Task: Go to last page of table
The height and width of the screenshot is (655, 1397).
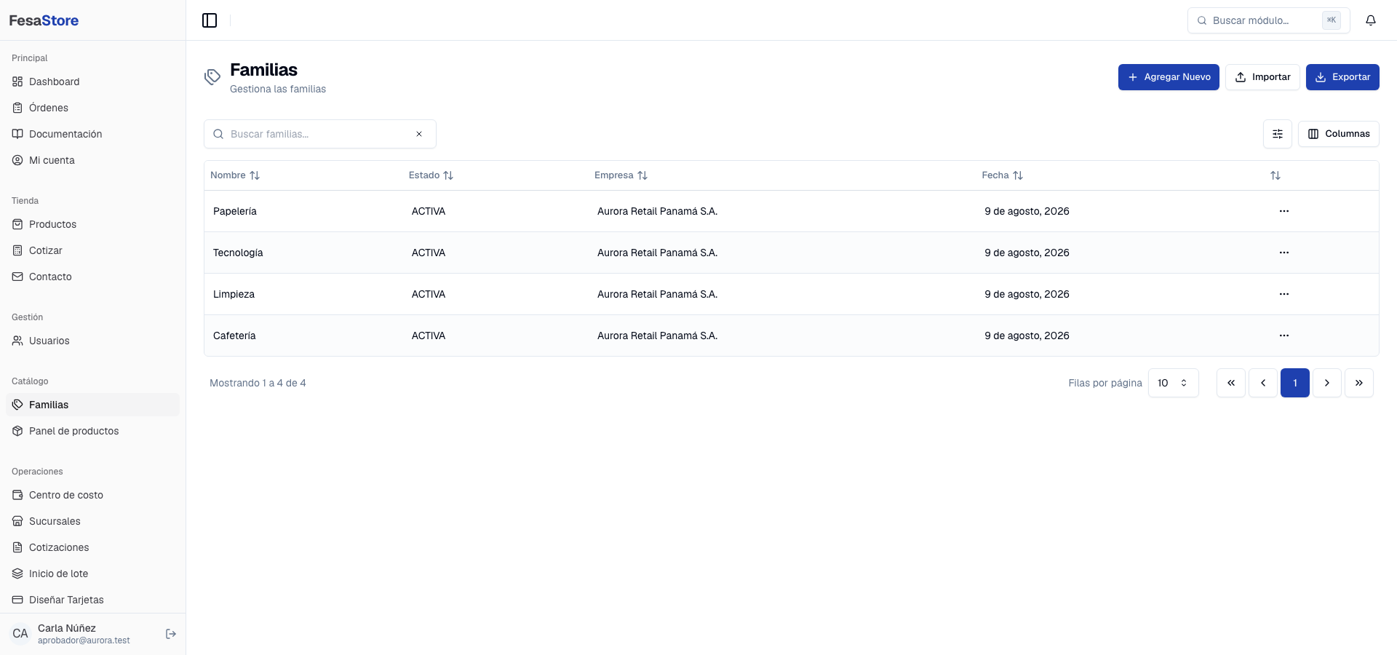Action: pyautogui.click(x=1359, y=383)
